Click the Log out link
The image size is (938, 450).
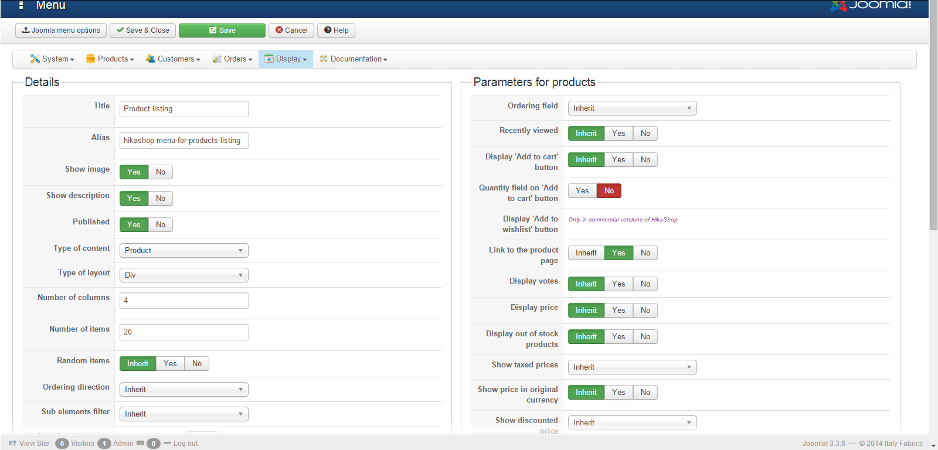click(x=185, y=444)
